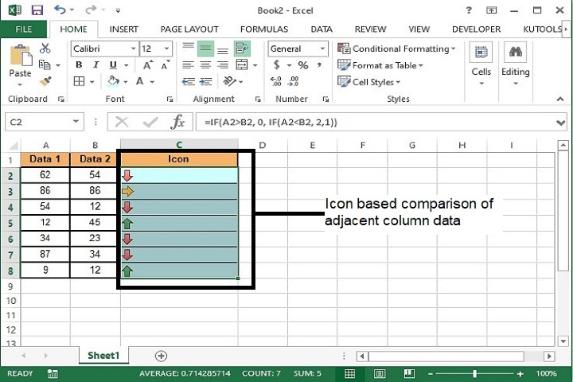This screenshot has height=382, width=573.
Task: Toggle Align Left
Action: pos(188,65)
